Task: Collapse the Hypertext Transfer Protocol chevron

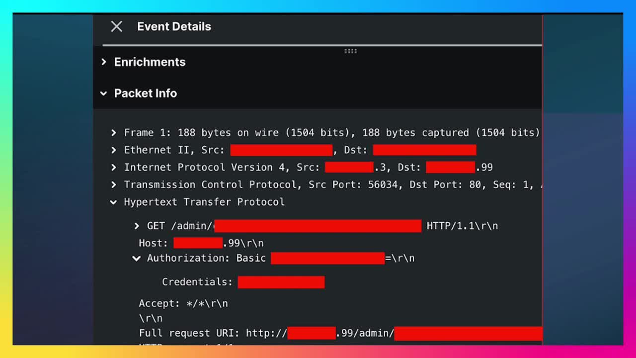Action: [x=113, y=202]
